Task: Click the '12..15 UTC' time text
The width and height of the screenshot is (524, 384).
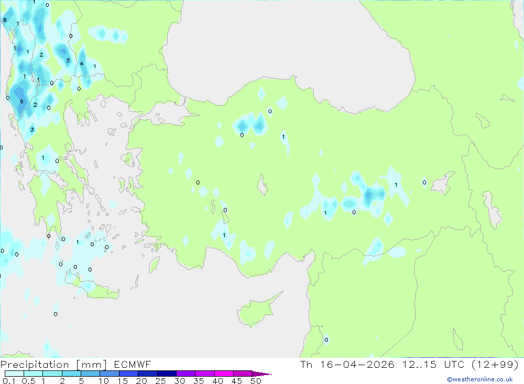Action: pyautogui.click(x=434, y=364)
